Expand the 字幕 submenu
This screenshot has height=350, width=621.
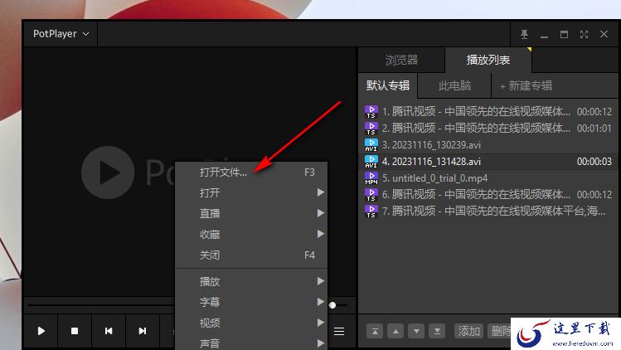[251, 302]
